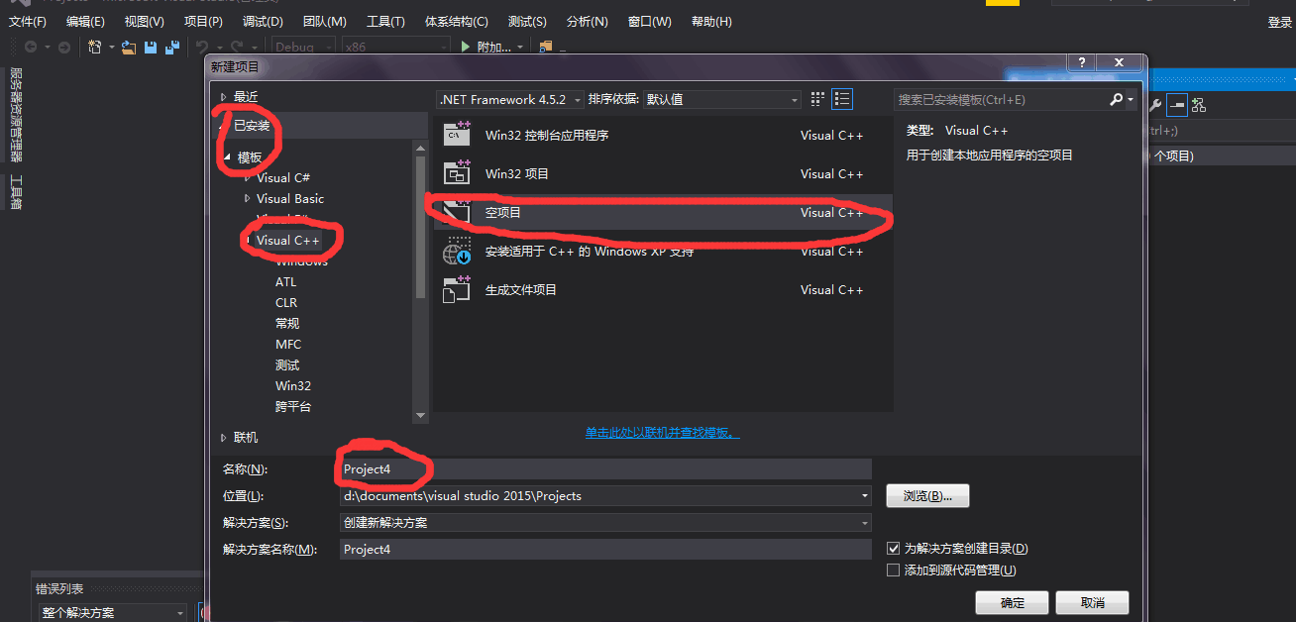1296x622 pixels.
Task: Open the 位置 path dropdown
Action: tap(865, 495)
